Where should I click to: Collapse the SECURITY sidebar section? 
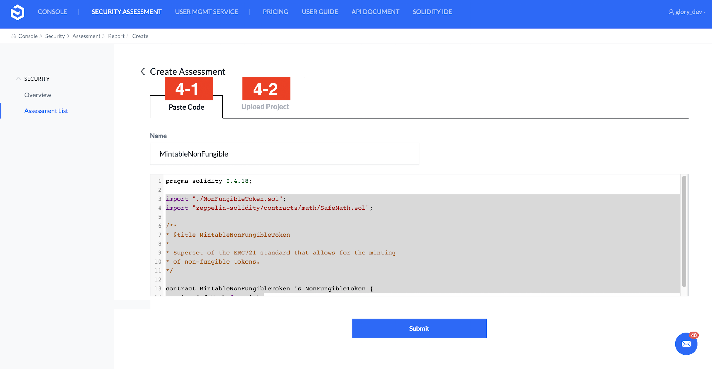[18, 79]
